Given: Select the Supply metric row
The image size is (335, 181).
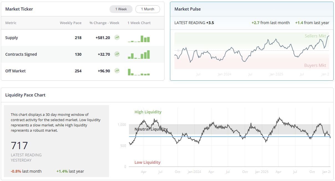Looking at the screenshot, I should [83, 38].
